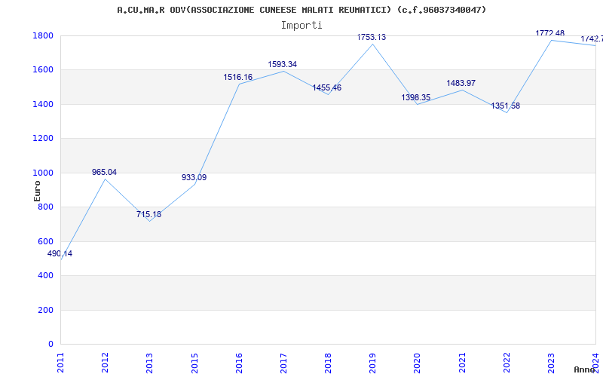Viewport: 603px width, 377px height.
Task: Click the 1800 y-axis tick label
Action: click(x=44, y=35)
